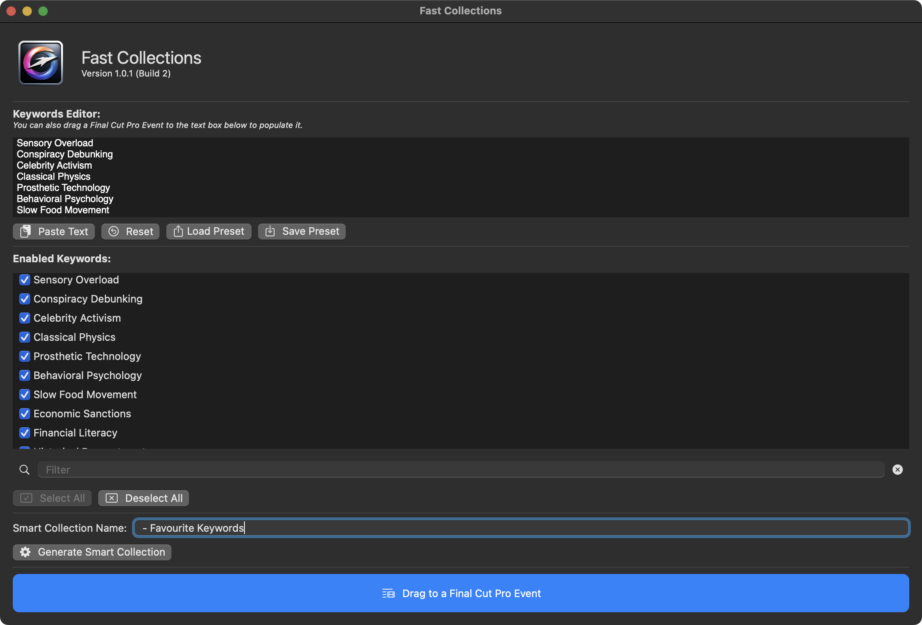Click the circular arrow Reset icon
This screenshot has height=625, width=922.
(114, 231)
